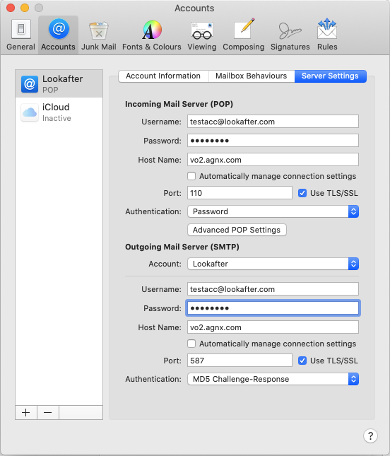
Task: Uncheck Use TLS/SSL for POP port
Action: tap(302, 193)
